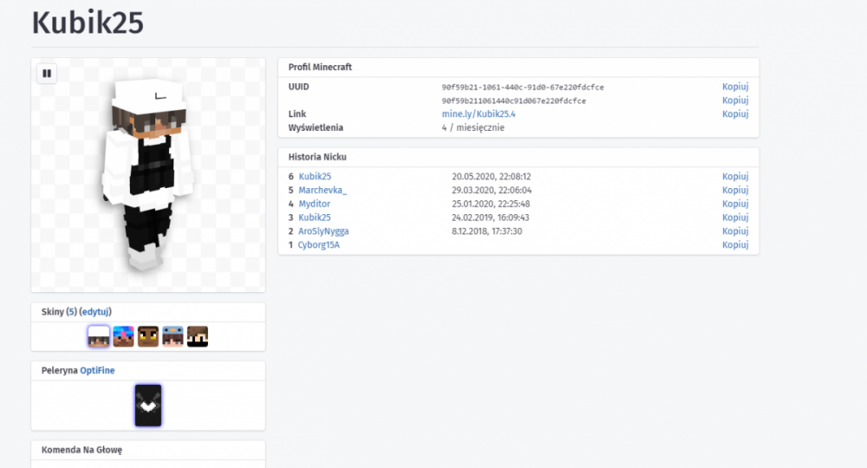Select the pink and blue hair skin icon

tap(123, 336)
